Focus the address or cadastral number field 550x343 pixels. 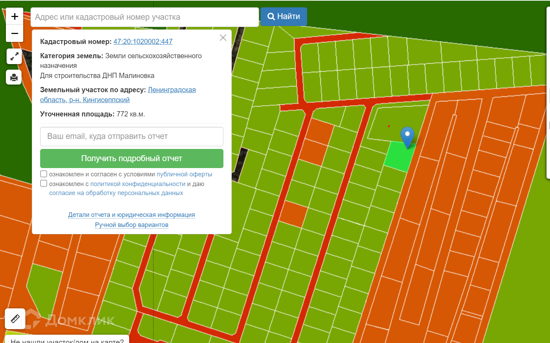[145, 17]
